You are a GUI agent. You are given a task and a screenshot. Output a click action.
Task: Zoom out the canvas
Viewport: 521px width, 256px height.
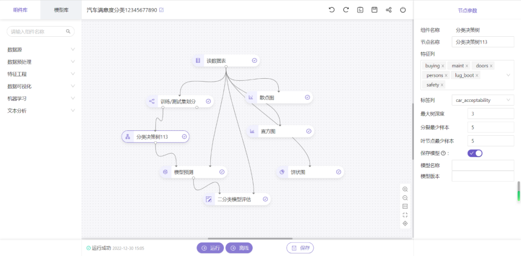point(405,198)
